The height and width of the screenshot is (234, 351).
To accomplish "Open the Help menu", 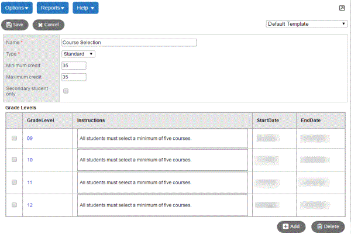I will pyautogui.click(x=86, y=8).
